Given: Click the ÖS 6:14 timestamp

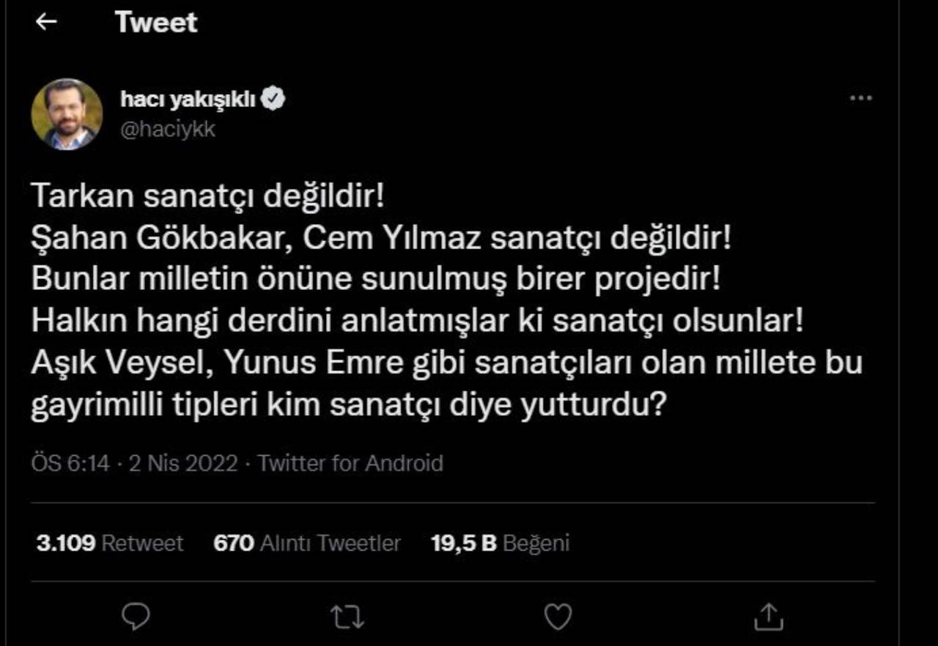Looking at the screenshot, I should point(70,463).
